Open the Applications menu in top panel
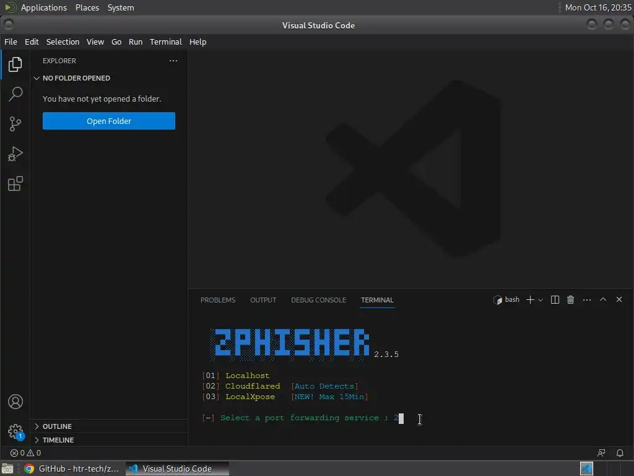The image size is (634, 476). [x=44, y=7]
